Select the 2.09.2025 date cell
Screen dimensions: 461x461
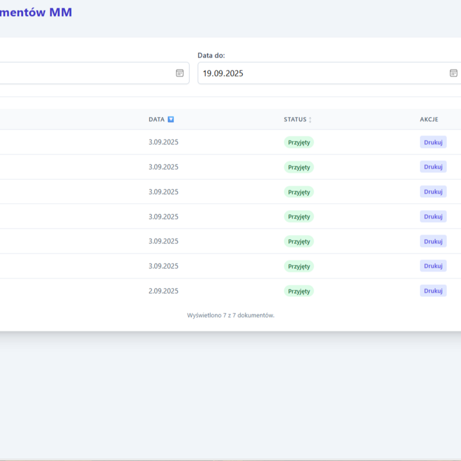click(163, 291)
